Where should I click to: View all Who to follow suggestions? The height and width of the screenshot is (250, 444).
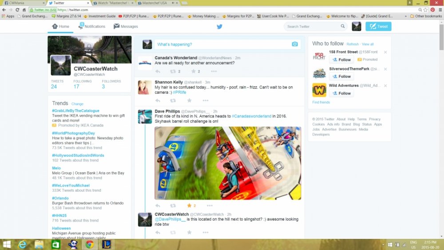click(368, 44)
